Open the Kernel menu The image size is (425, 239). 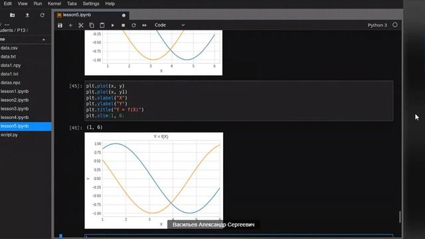54,3
